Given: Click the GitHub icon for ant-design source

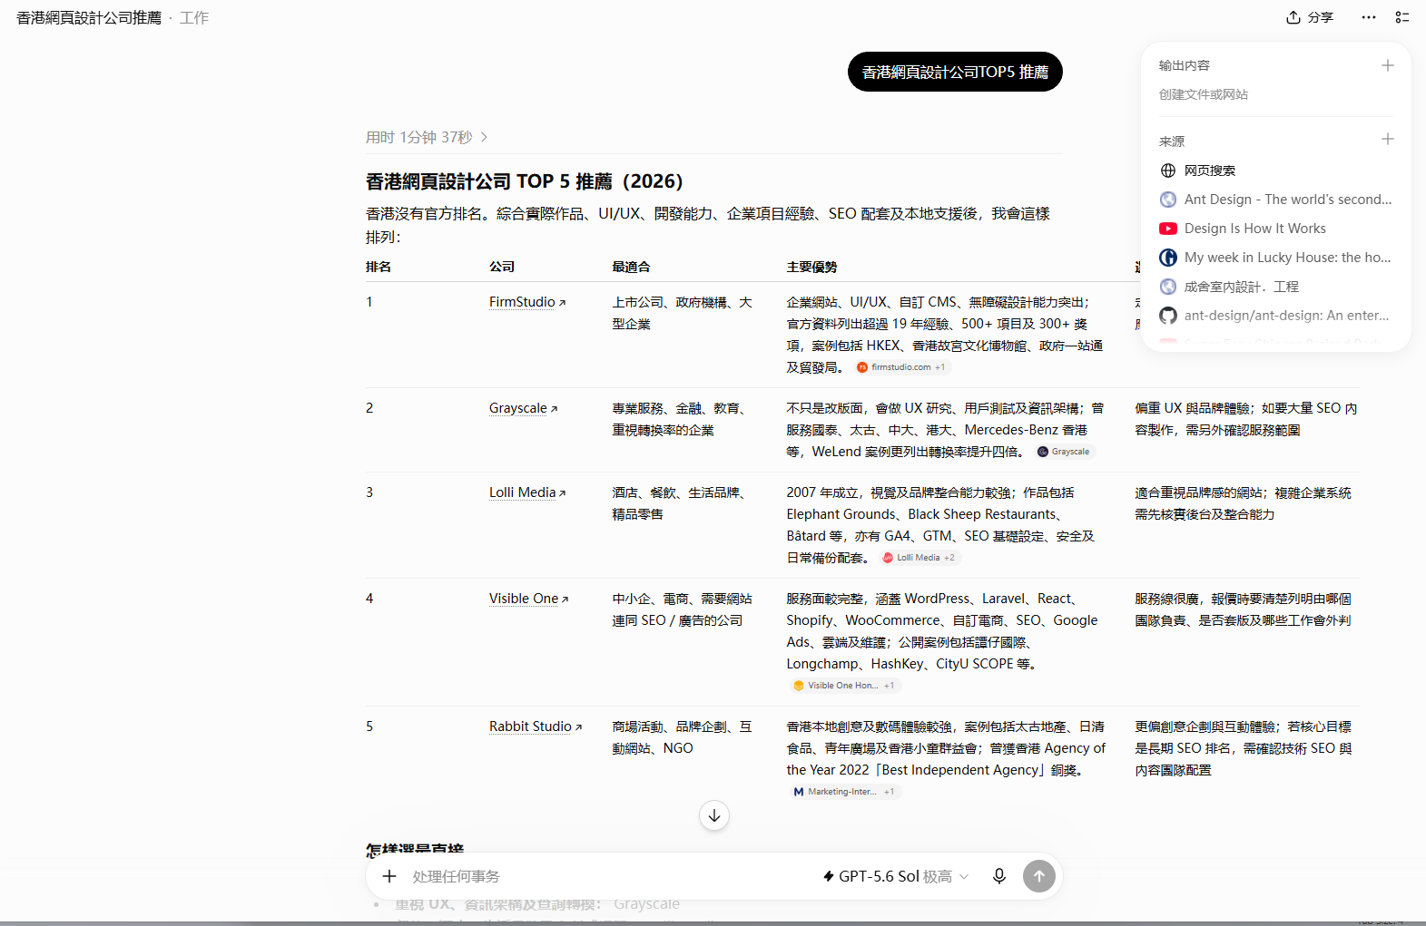Looking at the screenshot, I should tap(1168, 316).
